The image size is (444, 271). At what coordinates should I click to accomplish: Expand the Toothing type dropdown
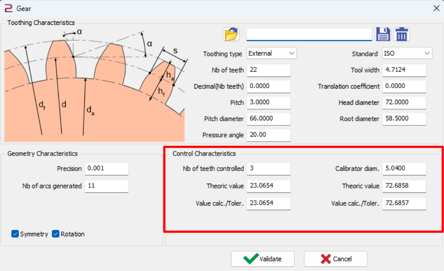(271, 53)
